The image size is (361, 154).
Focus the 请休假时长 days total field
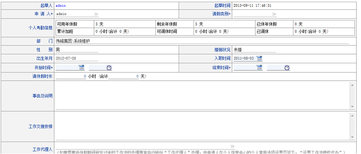[124, 77]
